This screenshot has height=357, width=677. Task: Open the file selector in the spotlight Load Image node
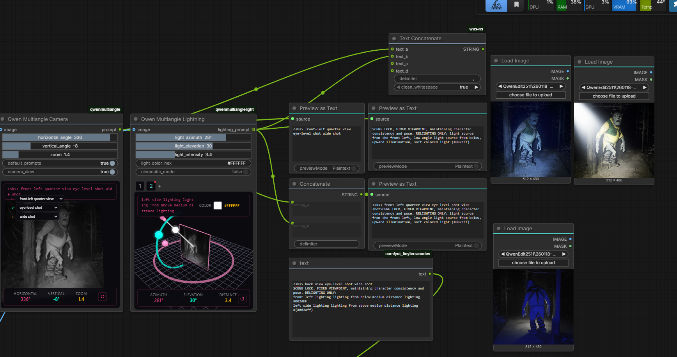(614, 87)
